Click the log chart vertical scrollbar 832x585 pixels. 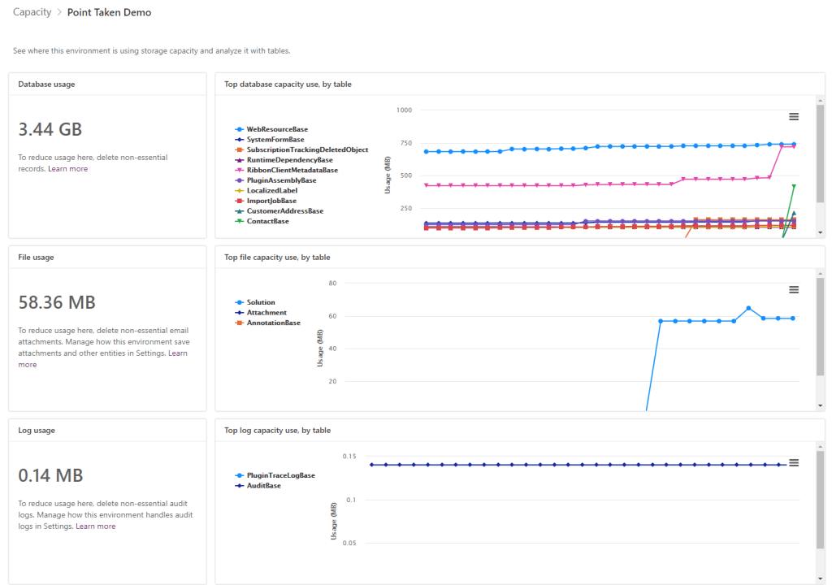tap(820, 504)
